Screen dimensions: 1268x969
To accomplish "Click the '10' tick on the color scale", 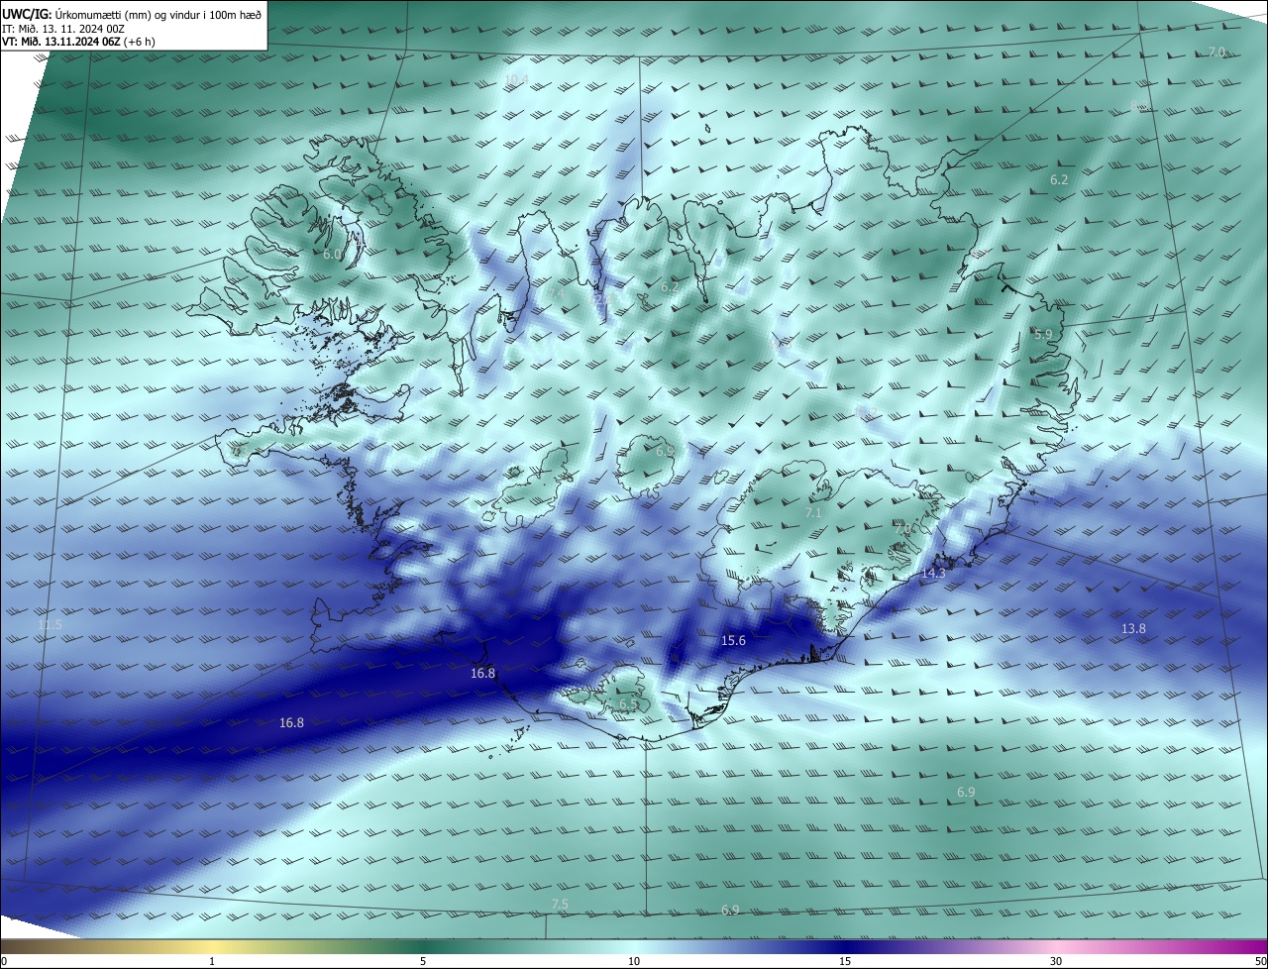I will point(634,961).
